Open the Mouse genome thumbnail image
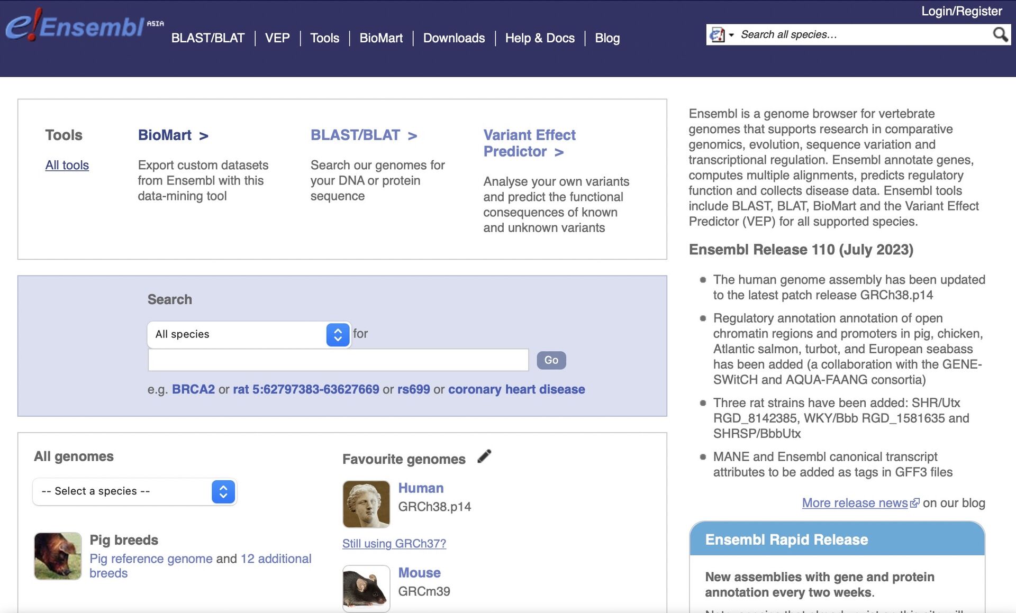Image resolution: width=1016 pixels, height=613 pixels. [x=366, y=589]
